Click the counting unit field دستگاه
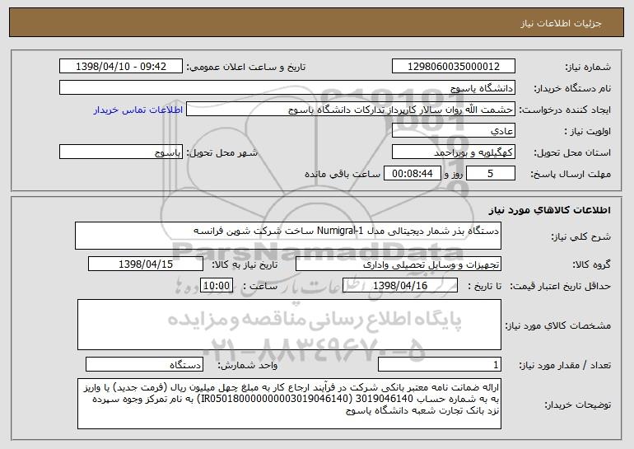Viewport: 634px width, 449px height. click(144, 364)
